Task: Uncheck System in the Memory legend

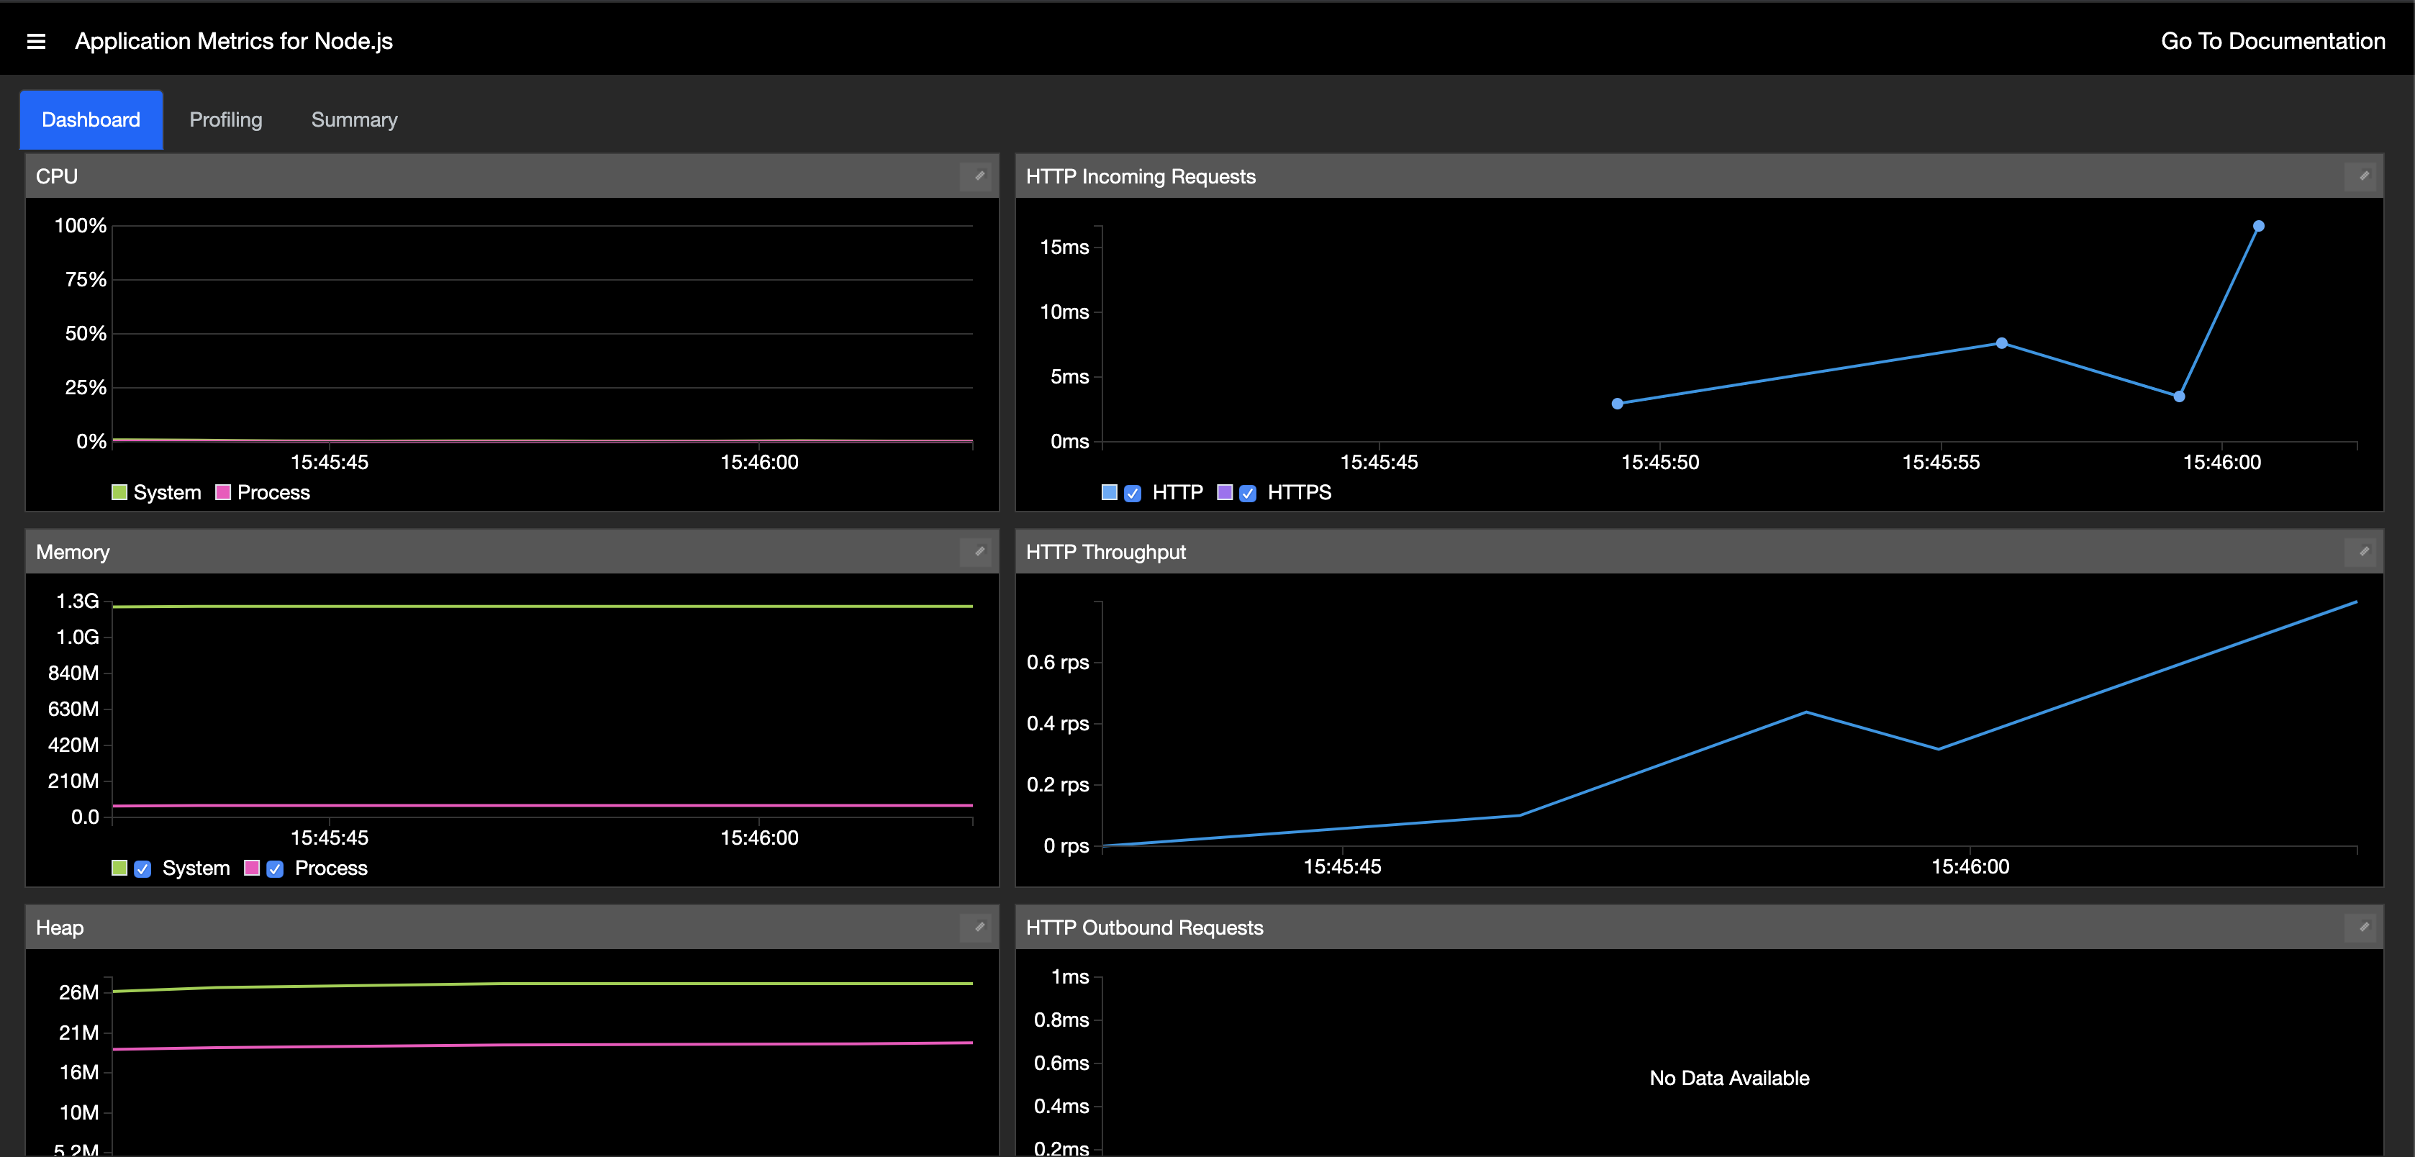Action: tap(142, 869)
